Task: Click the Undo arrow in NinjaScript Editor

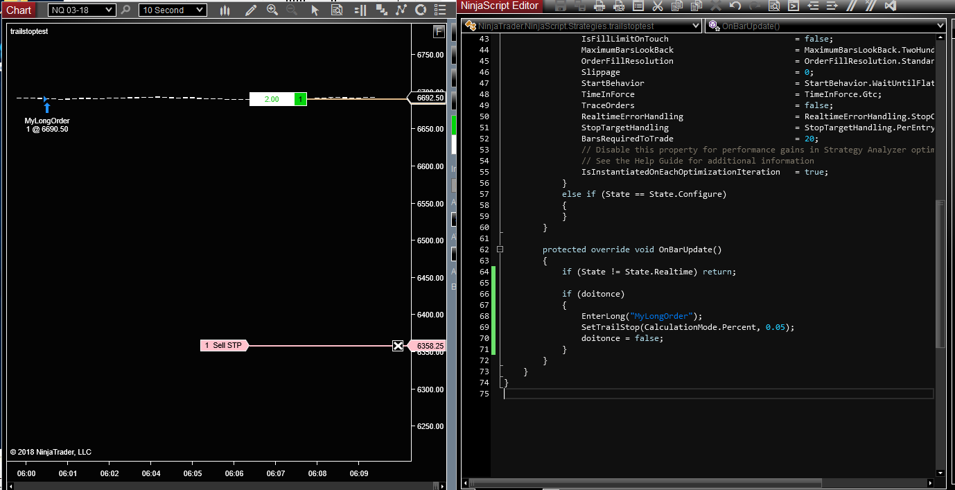Action: point(735,6)
